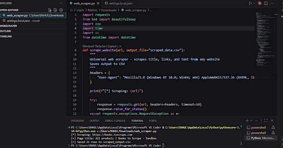Click line number 8 in the gutter
The height and width of the screenshot is (148, 283).
(x=75, y=50)
